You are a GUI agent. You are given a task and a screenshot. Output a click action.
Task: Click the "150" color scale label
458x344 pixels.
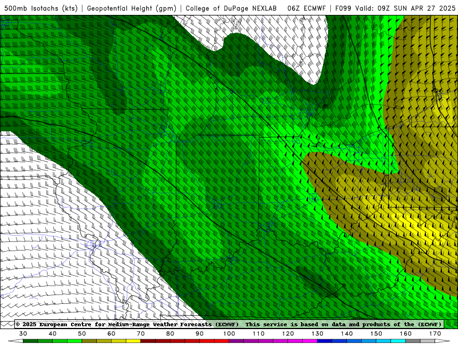click(376, 334)
